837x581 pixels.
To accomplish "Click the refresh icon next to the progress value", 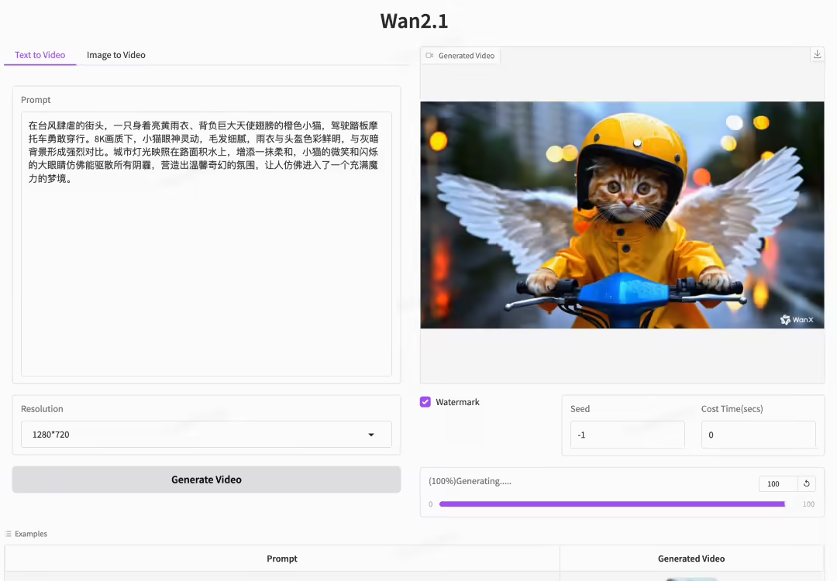I will [807, 483].
